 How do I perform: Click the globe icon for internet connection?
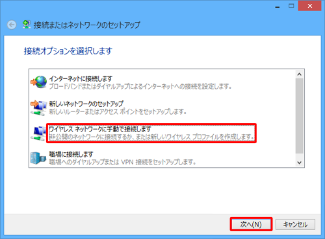point(39,82)
